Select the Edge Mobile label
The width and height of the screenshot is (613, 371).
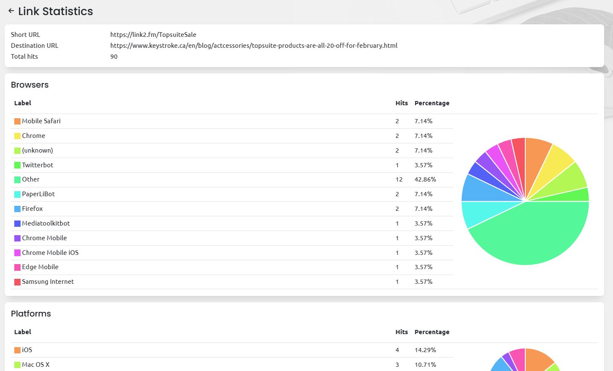[x=40, y=267]
